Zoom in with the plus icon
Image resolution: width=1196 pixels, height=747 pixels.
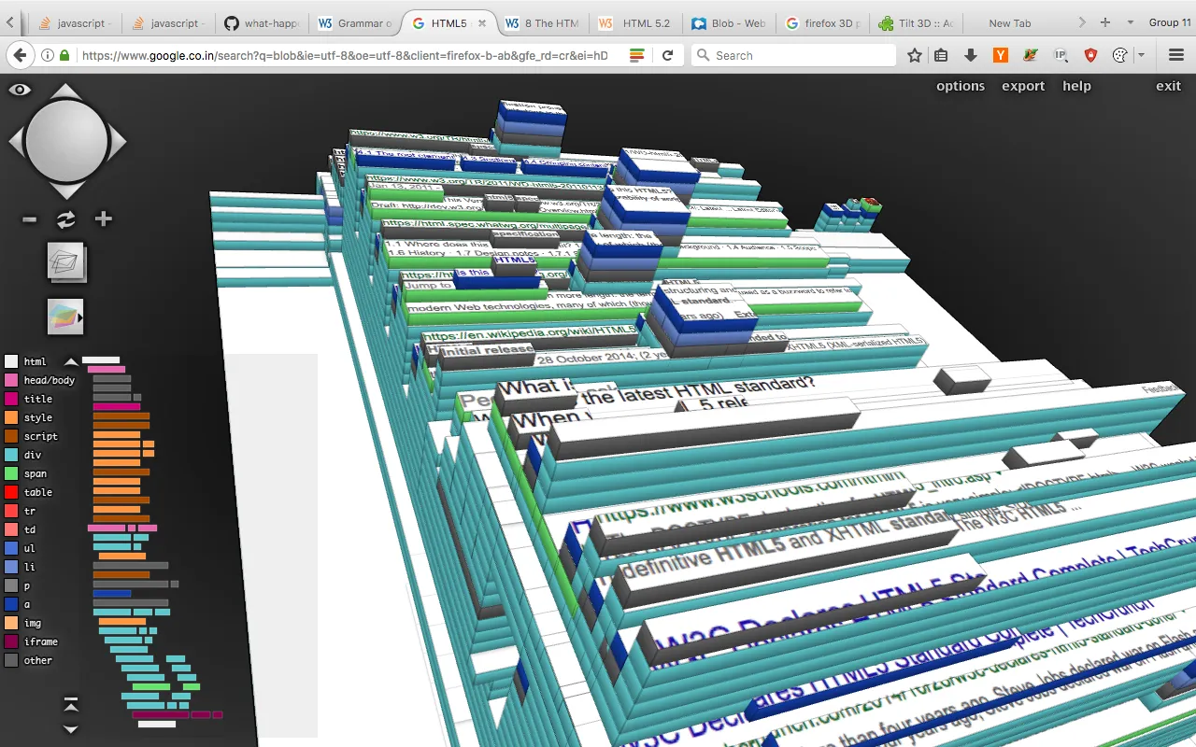103,219
